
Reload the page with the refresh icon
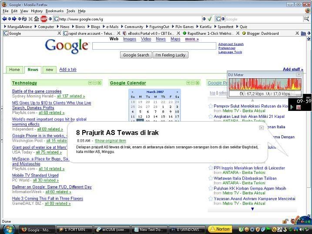click(24, 19)
